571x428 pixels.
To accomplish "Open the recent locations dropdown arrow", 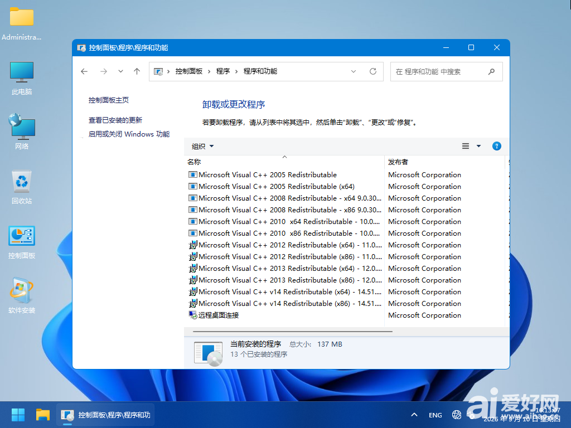I will click(120, 71).
